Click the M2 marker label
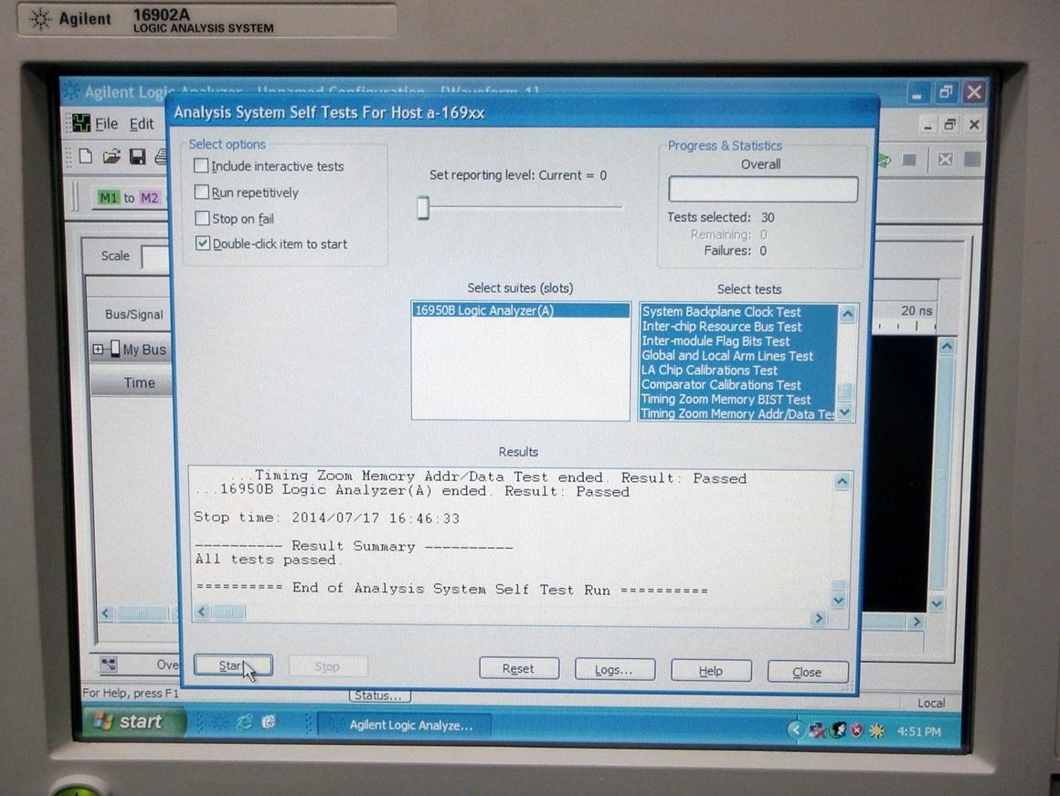 [149, 198]
